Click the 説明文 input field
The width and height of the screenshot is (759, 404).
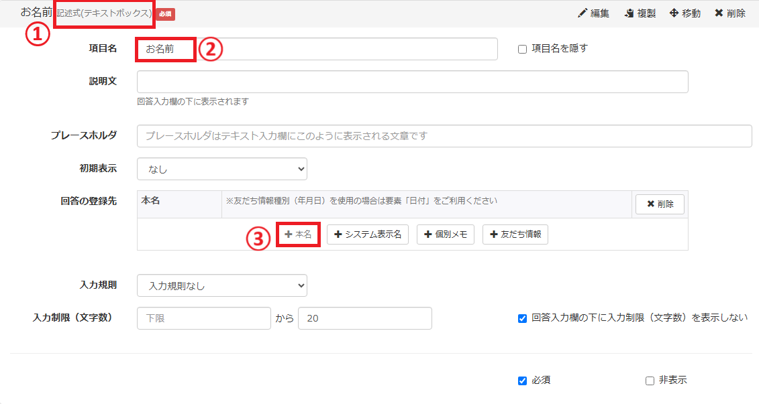(x=412, y=82)
